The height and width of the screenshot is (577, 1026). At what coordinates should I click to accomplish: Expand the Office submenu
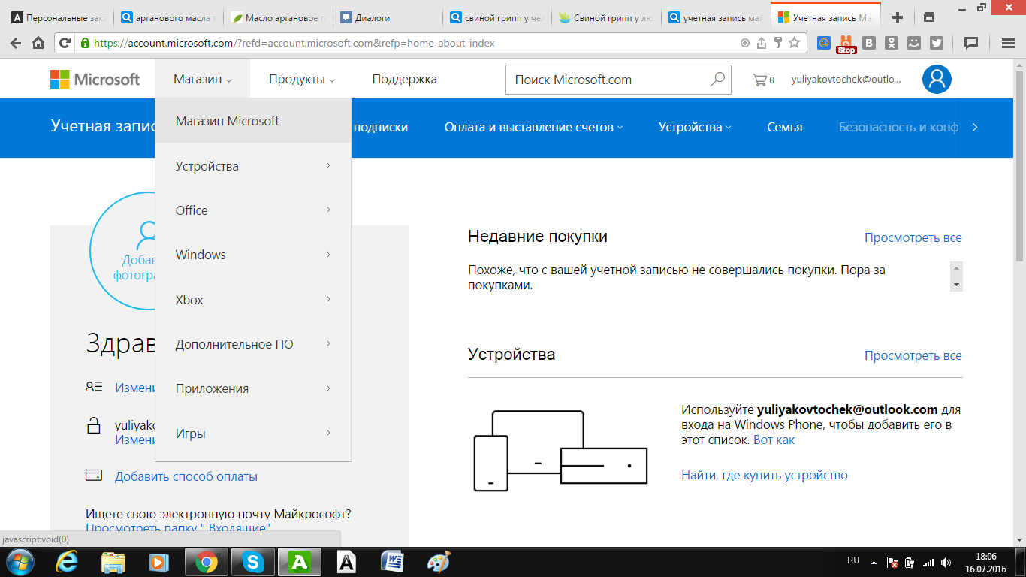pos(253,210)
